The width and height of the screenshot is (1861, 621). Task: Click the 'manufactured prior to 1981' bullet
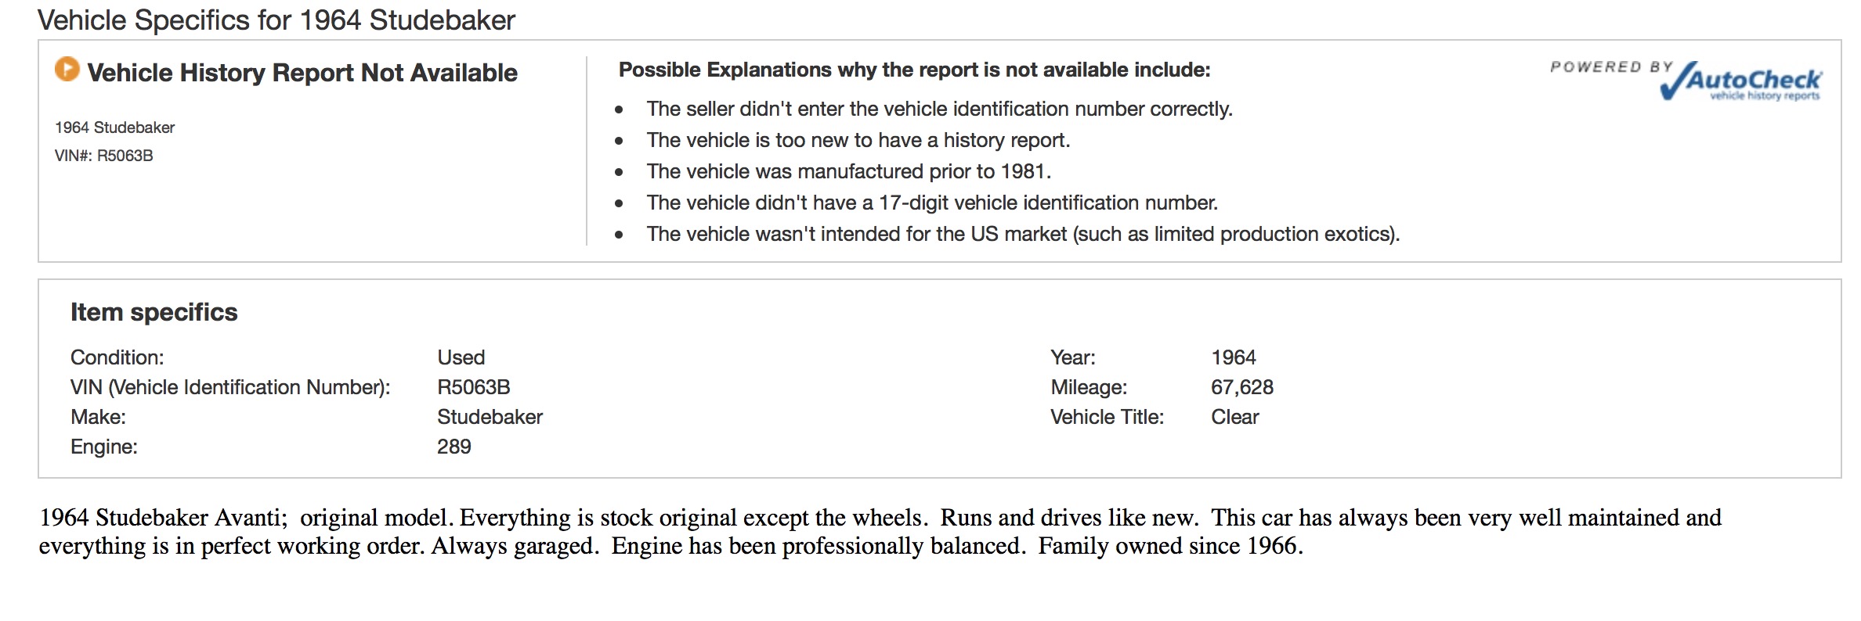coord(848,171)
